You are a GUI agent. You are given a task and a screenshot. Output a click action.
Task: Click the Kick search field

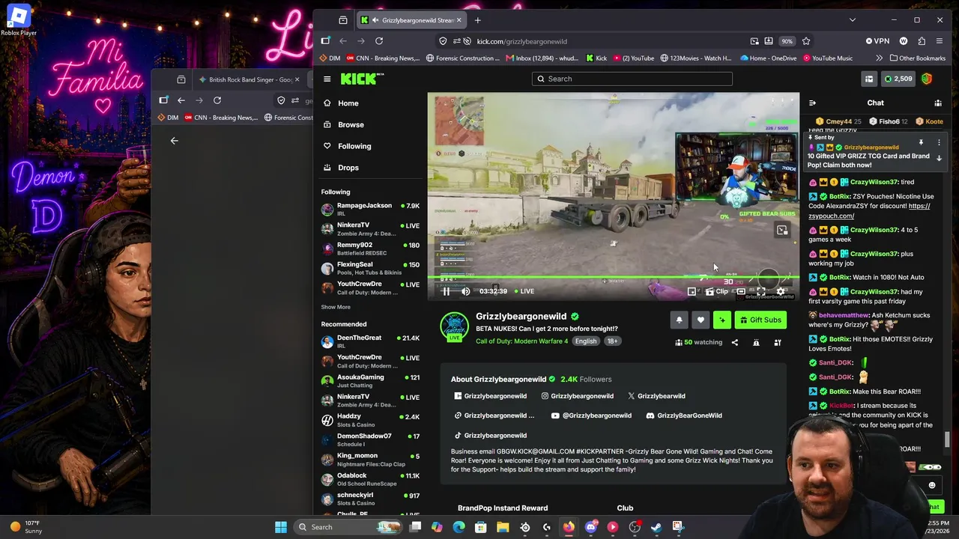[x=632, y=79]
